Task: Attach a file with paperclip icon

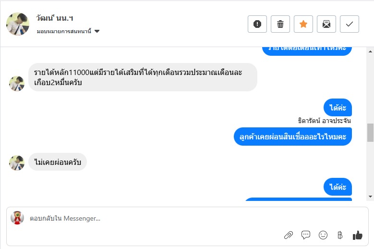Action: click(x=289, y=235)
